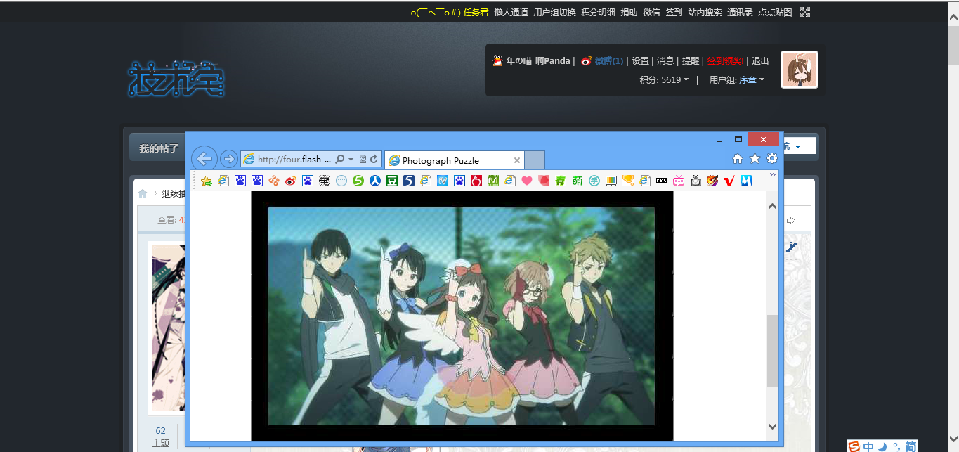Image resolution: width=959 pixels, height=452 pixels.
Task: Open the browser Home page icon
Action: pos(738,159)
